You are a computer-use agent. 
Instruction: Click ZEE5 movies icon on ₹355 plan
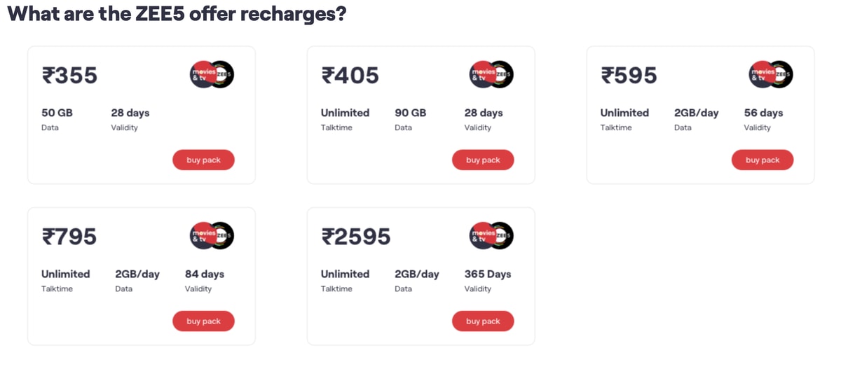tap(212, 74)
